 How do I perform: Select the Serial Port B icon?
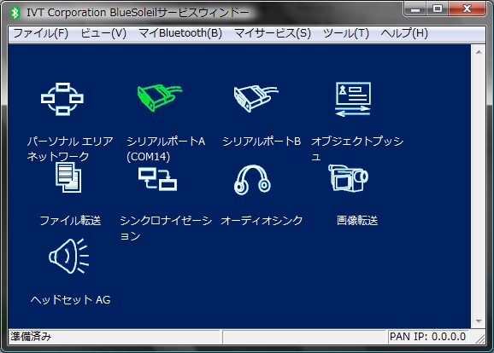[x=256, y=98]
